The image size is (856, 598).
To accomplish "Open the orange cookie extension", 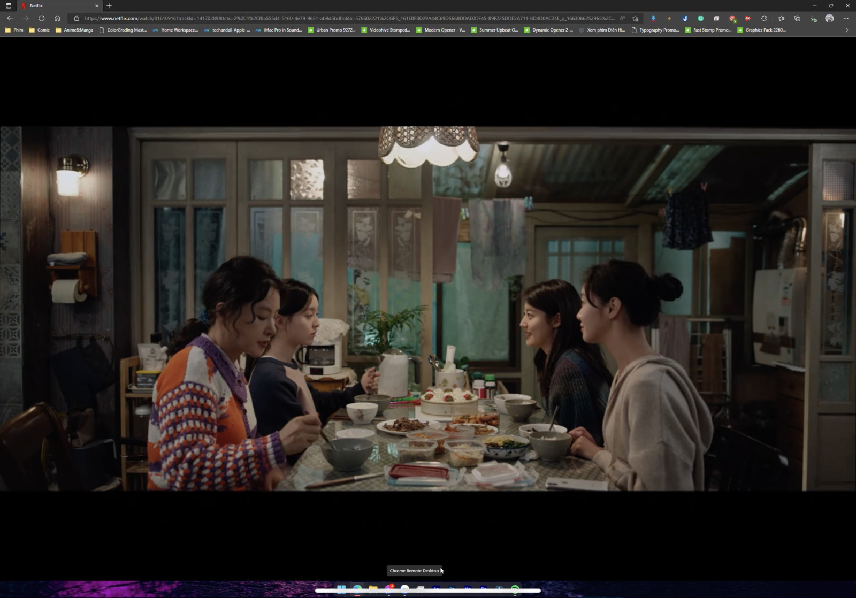I will coord(669,18).
